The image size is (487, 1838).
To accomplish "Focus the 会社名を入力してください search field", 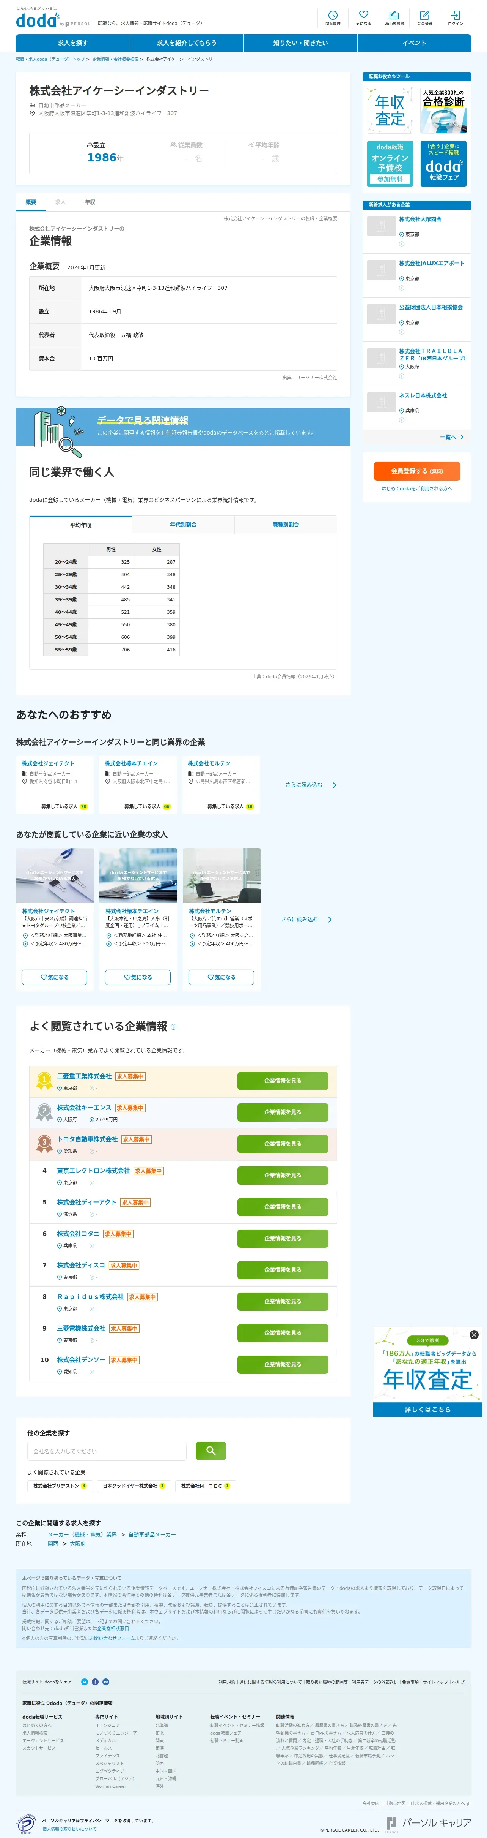I will coord(107,1451).
